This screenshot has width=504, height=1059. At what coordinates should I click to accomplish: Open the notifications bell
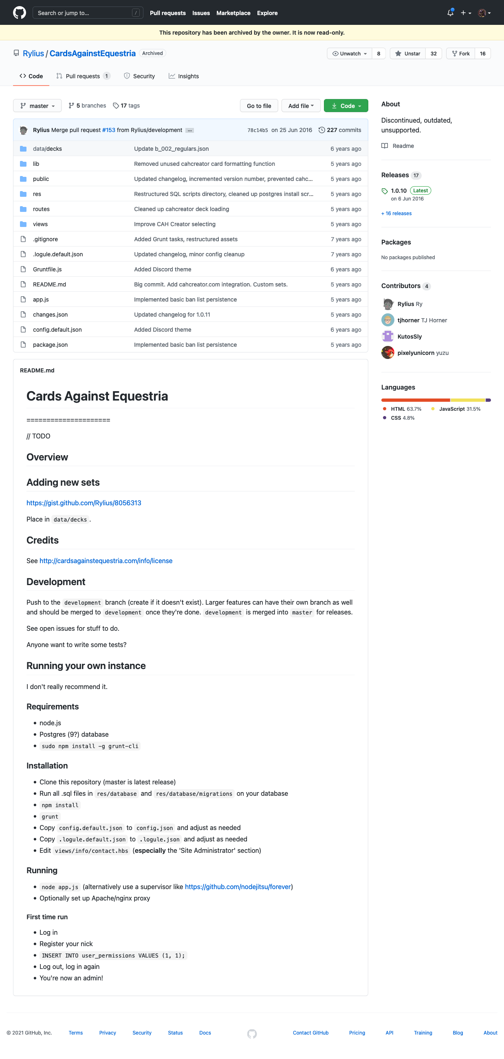click(x=450, y=13)
